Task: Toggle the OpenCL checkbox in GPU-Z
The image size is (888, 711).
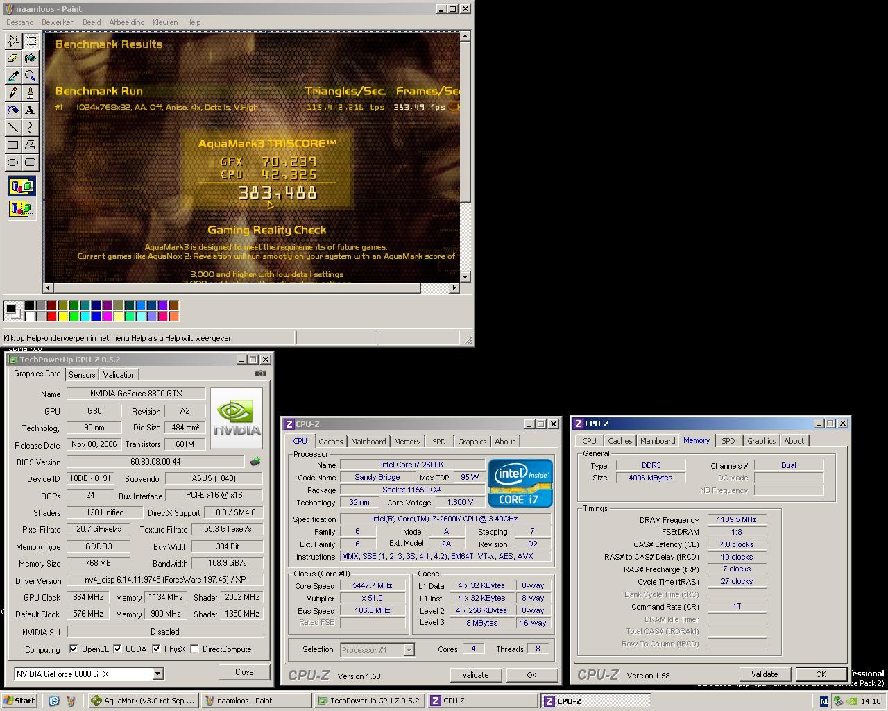Action: pos(74,649)
